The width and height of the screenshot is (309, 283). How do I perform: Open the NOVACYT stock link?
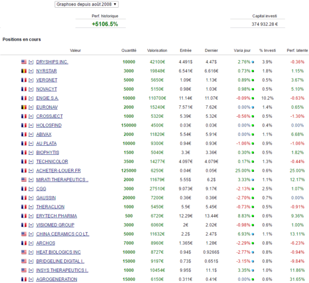point(46,89)
